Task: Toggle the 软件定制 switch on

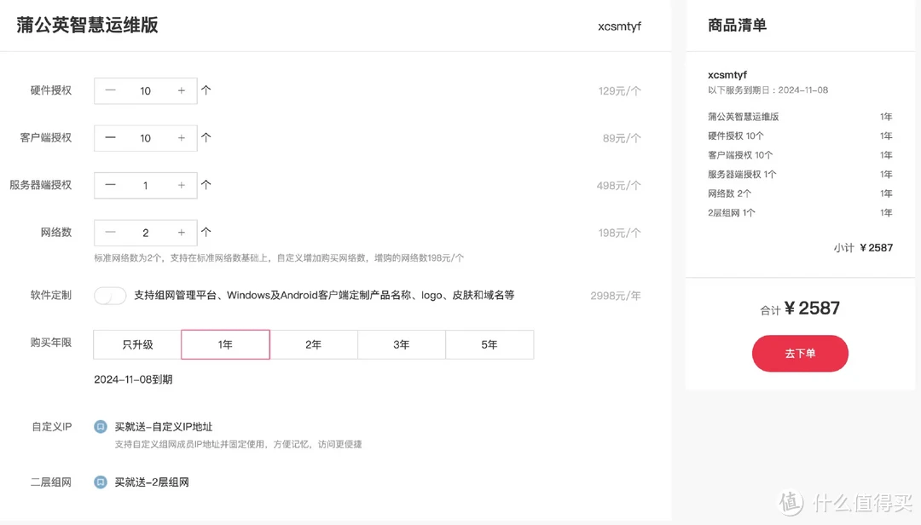Action: coord(110,296)
